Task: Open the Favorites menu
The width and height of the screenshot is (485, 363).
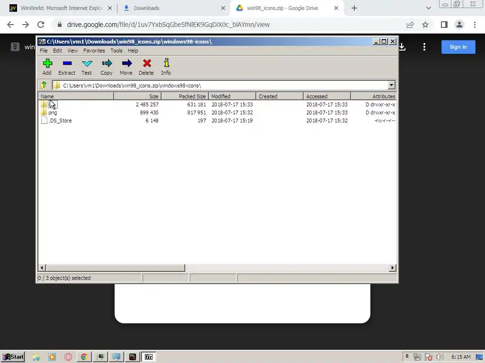Action: [x=94, y=51]
